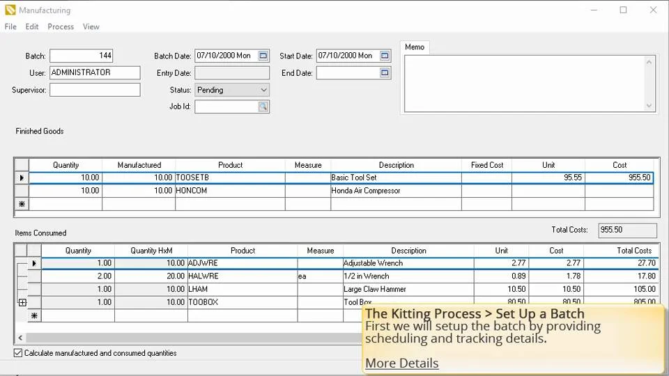This screenshot has width=669, height=376.
Task: Select the Memo tab
Action: [x=415, y=47]
